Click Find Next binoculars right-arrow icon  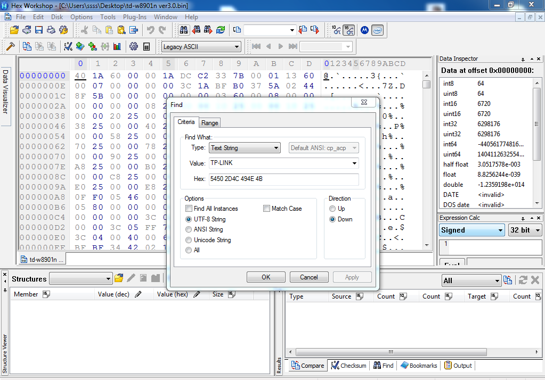pyautogui.click(x=208, y=30)
